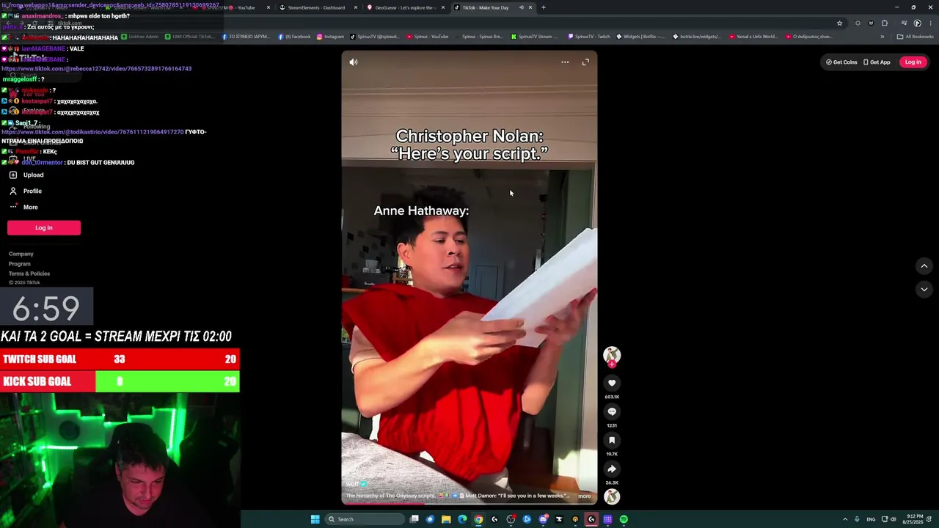Click the mraggeloff username in chat

pos(19,79)
